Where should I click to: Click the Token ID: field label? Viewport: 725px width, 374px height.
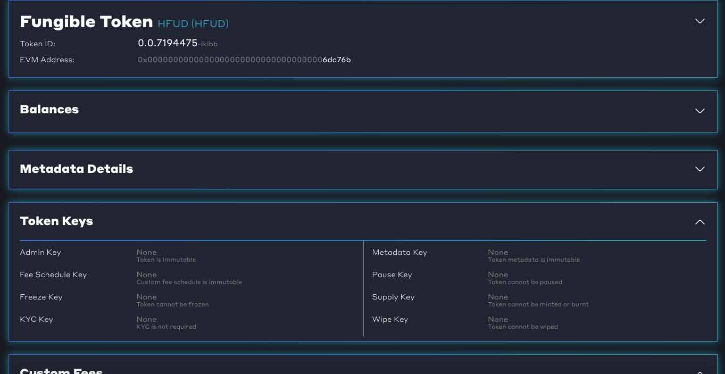pos(37,44)
